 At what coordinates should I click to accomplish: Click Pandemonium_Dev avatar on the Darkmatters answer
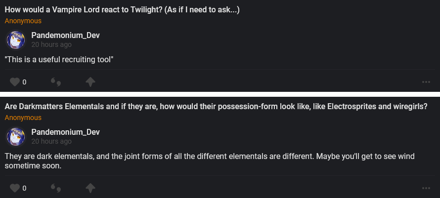click(x=16, y=136)
